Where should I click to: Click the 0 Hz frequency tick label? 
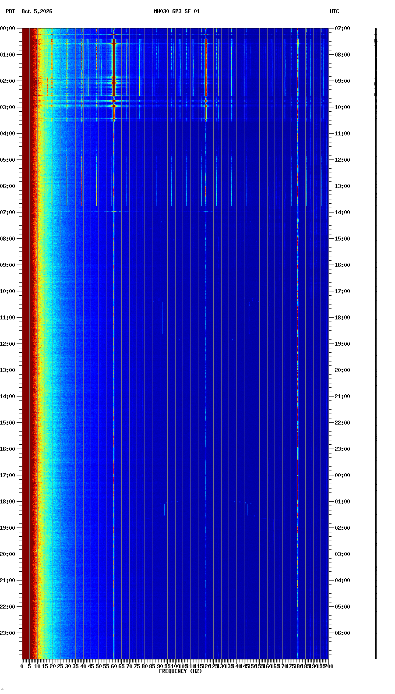coord(22,666)
